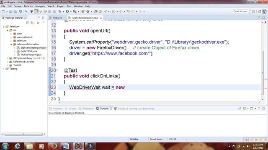The image size is (268, 150).
Task: Open Windows Explorer folder on the taskbar
Action: [x=30, y=146]
